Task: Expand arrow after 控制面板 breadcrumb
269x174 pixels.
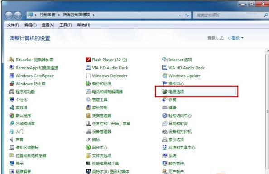Action: [x=59, y=15]
